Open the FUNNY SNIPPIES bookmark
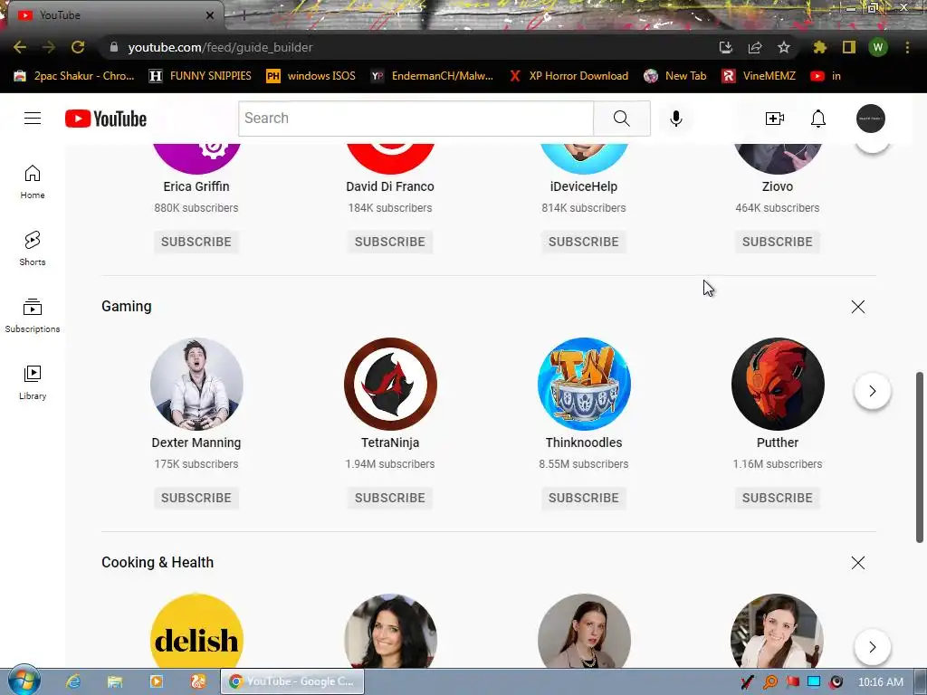This screenshot has width=927, height=695. coord(200,76)
